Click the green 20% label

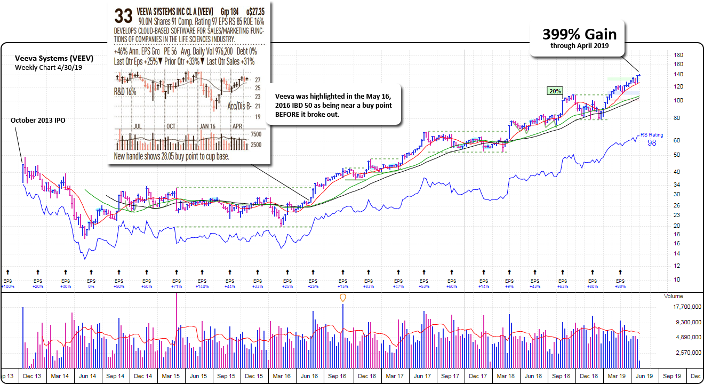(555, 91)
